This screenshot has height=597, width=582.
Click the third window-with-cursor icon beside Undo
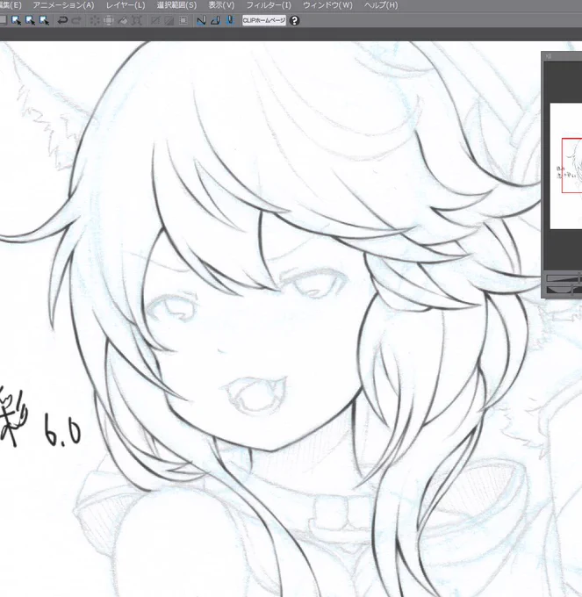click(44, 20)
